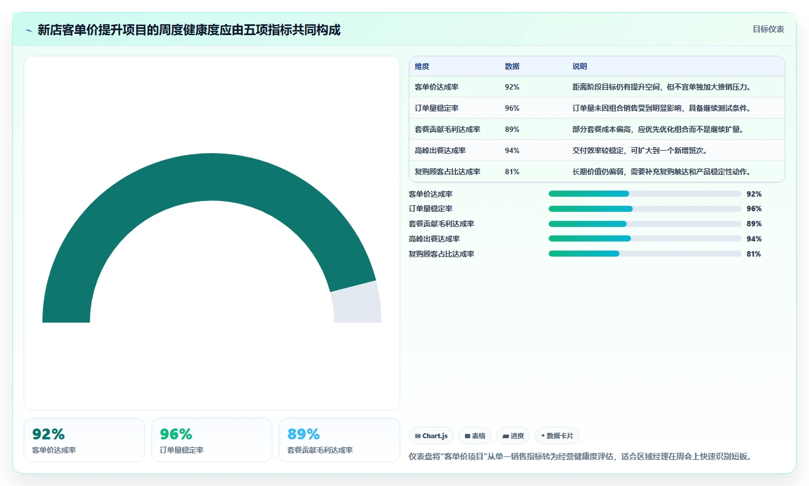The height and width of the screenshot is (486, 809).
Task: Select the 数据卡片 tag chip
Action: 557,436
